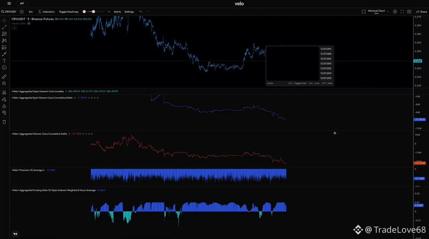
Task: Click the left handle of heatmap slider
Action: click(84, 12)
